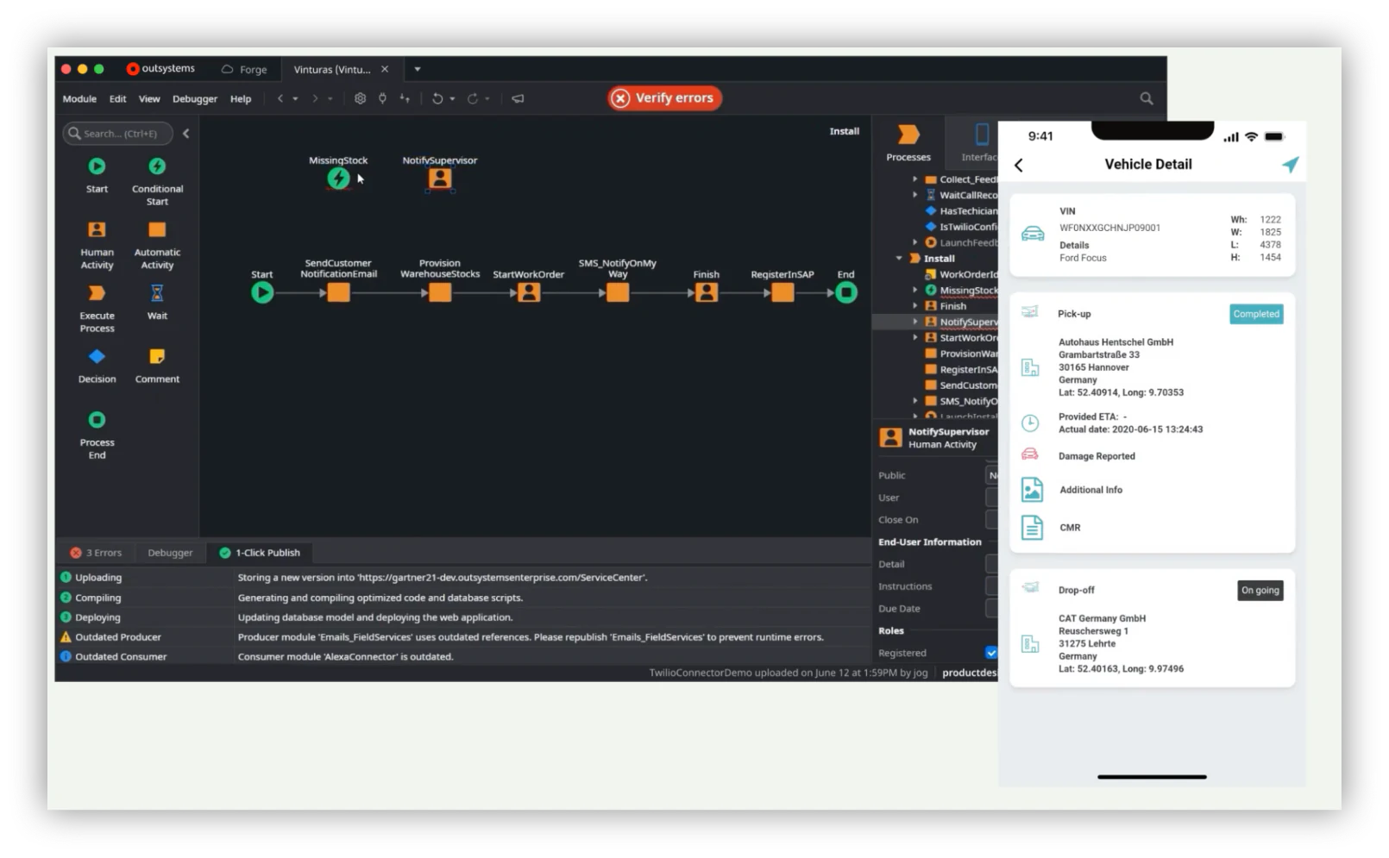
Task: Expand the StartWorkOrder tree item
Action: pyautogui.click(x=915, y=337)
